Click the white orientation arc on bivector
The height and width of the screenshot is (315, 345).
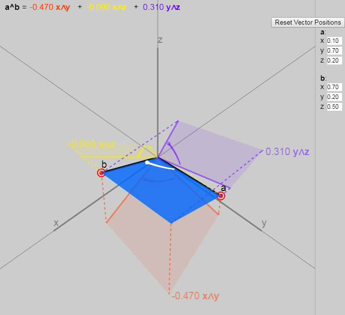[160, 166]
